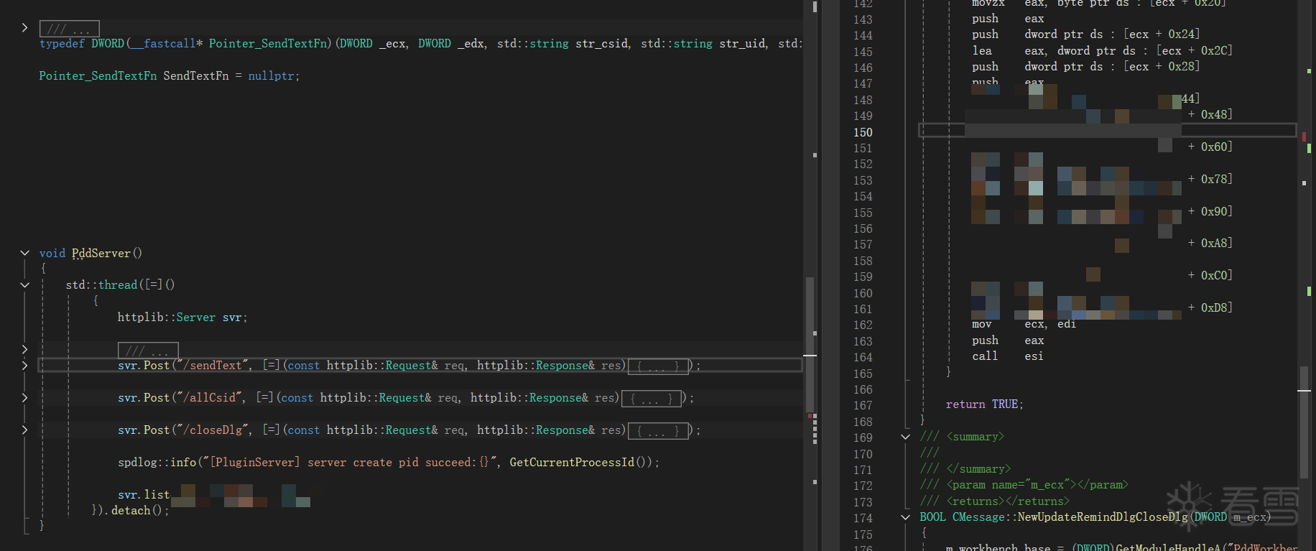Click 'mov ecx, edi' instruction at line 162
Viewport: 1316px width, 551px height.
pyautogui.click(x=1024, y=325)
